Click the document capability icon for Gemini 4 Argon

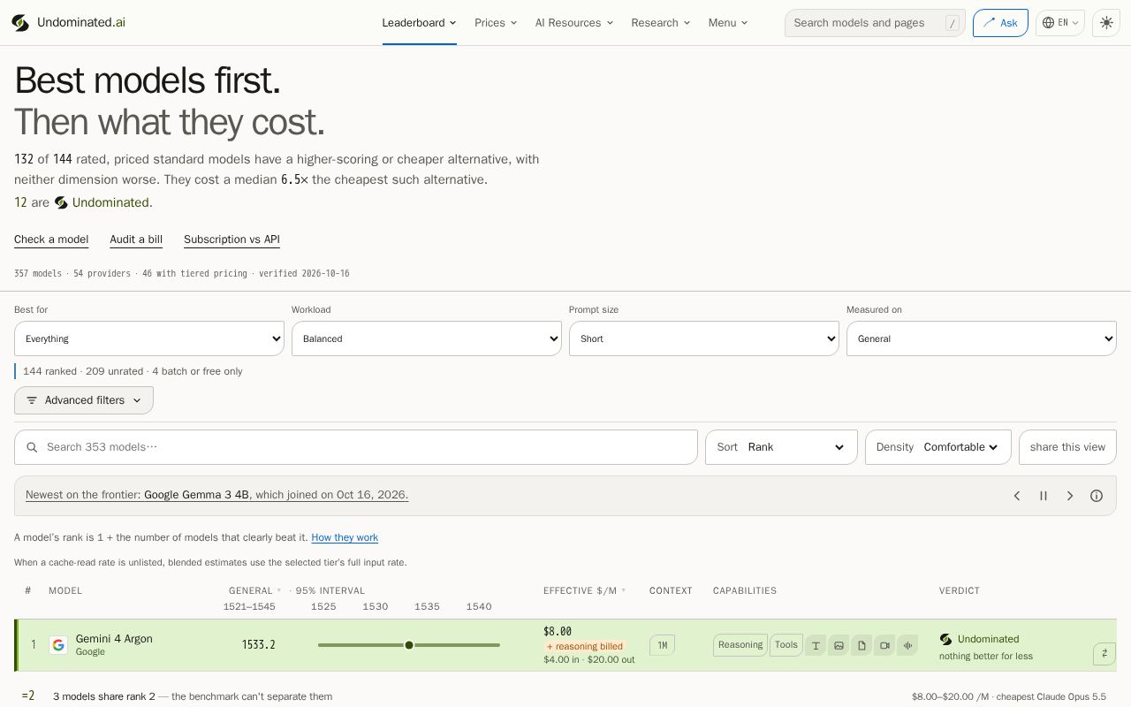[862, 645]
